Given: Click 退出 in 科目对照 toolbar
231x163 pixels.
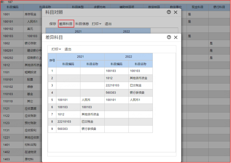Looking at the screenshot, I should click(x=108, y=24).
